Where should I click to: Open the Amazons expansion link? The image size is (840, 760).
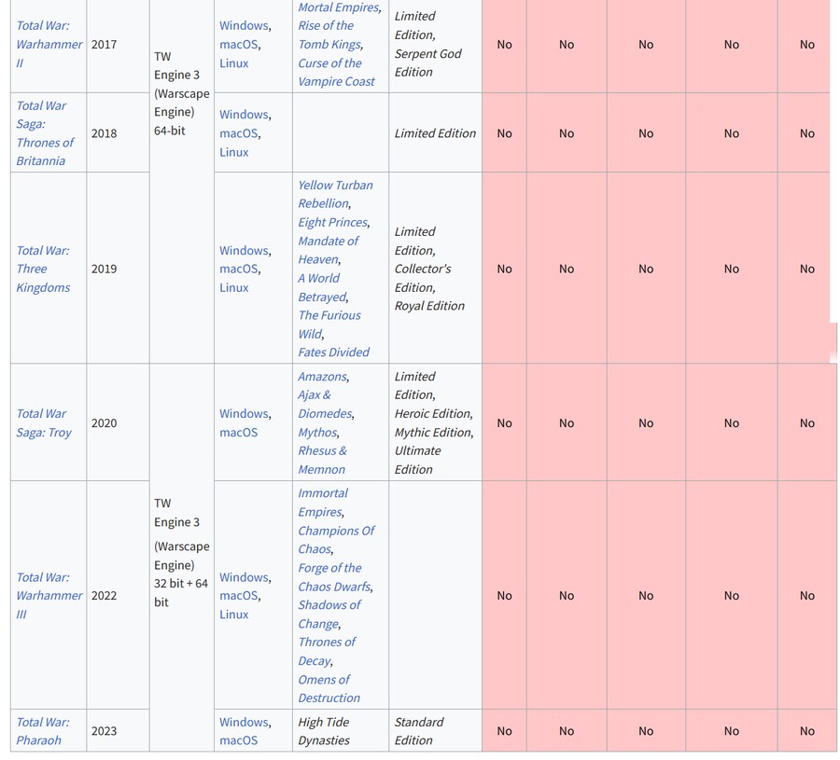coord(323,376)
